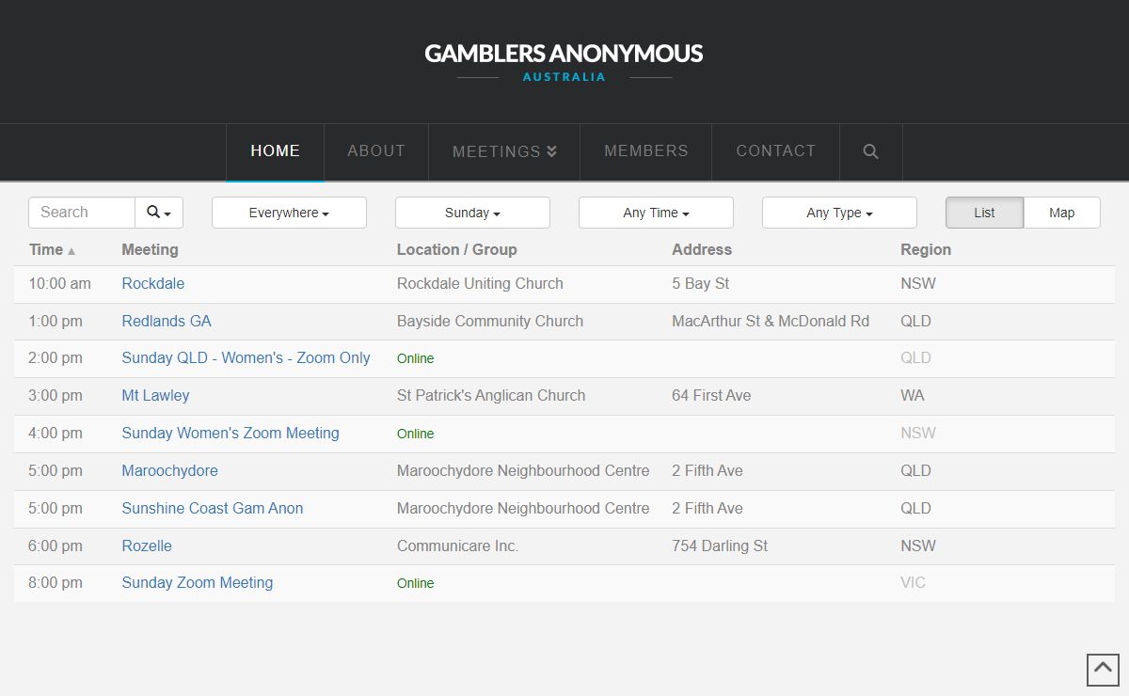Open the Contact page
The height and width of the screenshot is (696, 1129).
pos(775,151)
